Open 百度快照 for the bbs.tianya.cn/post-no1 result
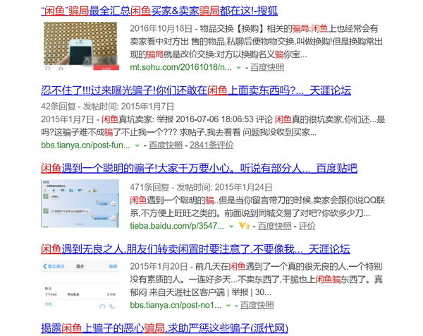 (255, 305)
